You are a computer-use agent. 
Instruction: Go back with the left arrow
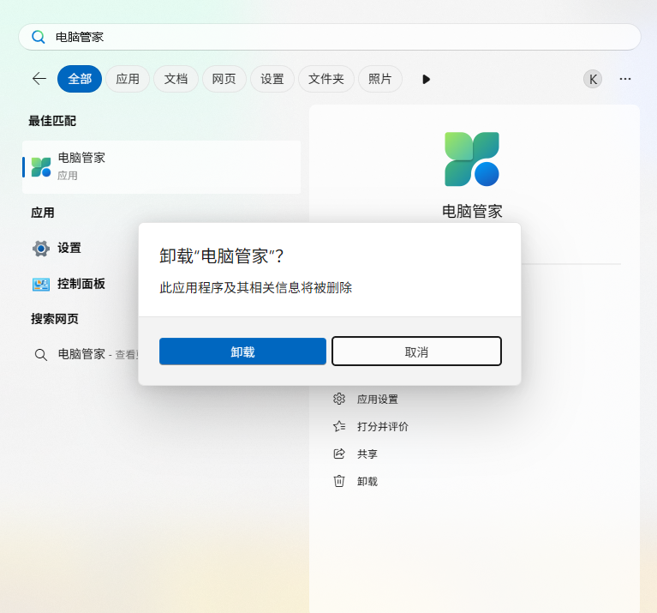point(39,78)
